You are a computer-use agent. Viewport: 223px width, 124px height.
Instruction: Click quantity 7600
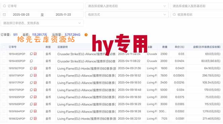pyautogui.click(x=164, y=76)
